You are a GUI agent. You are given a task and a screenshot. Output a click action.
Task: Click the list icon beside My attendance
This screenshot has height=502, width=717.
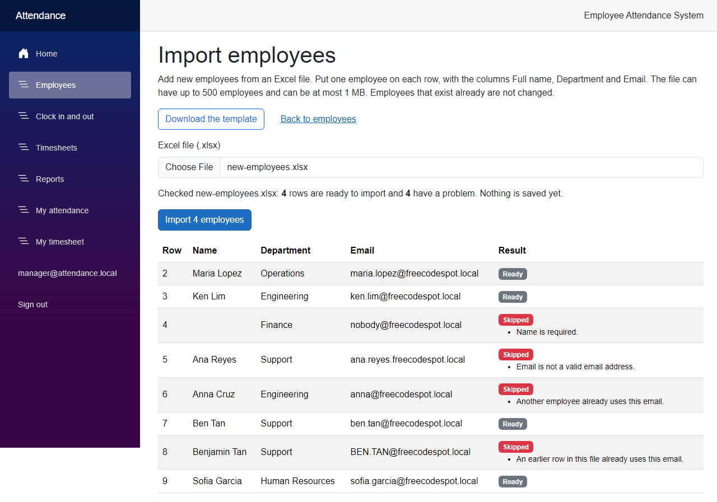tap(24, 210)
